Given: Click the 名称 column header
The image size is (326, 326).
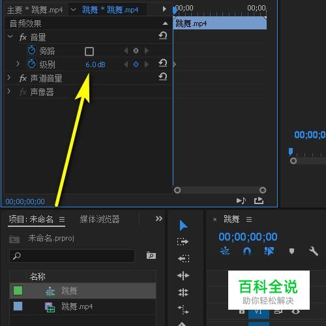Looking at the screenshot, I should [38, 276].
